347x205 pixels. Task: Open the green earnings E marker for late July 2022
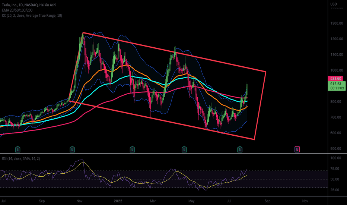click(x=240, y=149)
